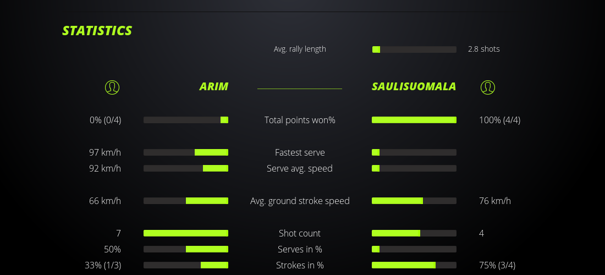605x275 pixels.
Task: Click ARIM's Serves in % bar
Action: click(186, 249)
